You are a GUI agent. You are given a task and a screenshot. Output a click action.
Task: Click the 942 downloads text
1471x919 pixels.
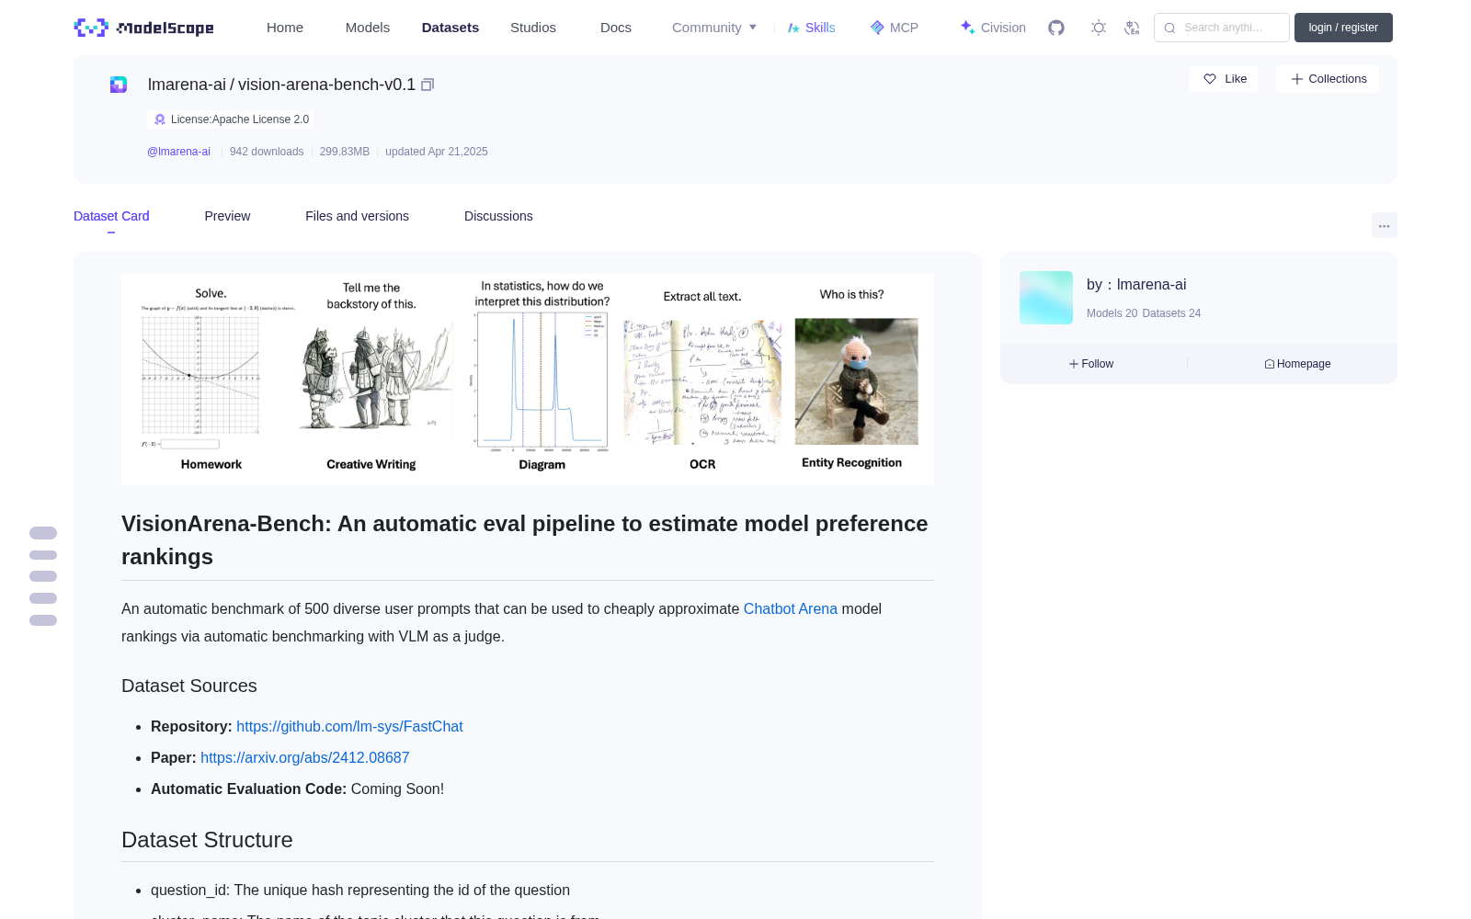tap(267, 152)
